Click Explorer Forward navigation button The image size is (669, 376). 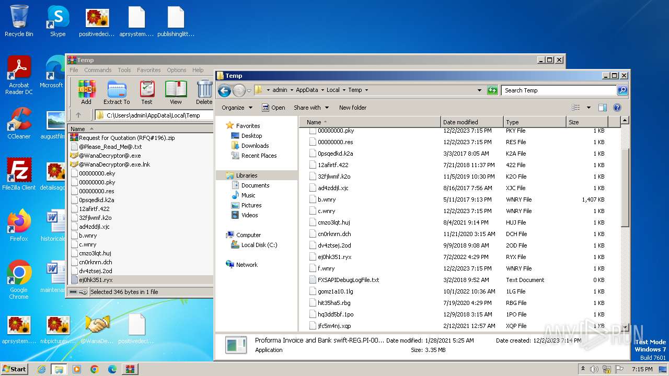(x=239, y=90)
